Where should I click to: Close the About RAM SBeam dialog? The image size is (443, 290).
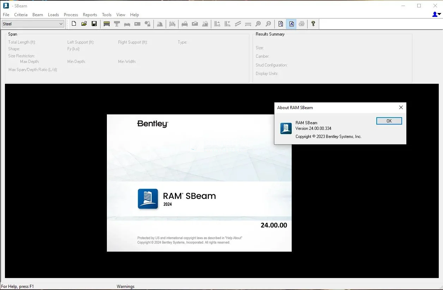click(401, 107)
